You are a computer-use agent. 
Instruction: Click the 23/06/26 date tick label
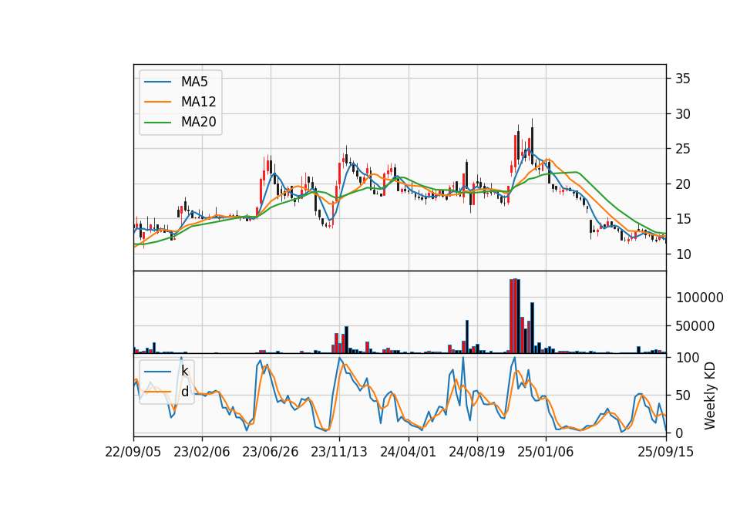click(271, 452)
